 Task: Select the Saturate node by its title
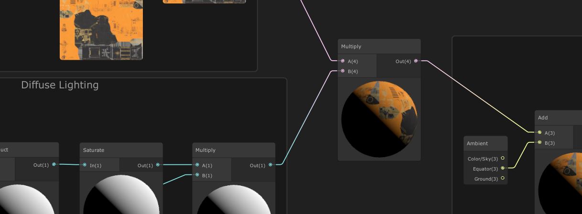tap(94, 150)
